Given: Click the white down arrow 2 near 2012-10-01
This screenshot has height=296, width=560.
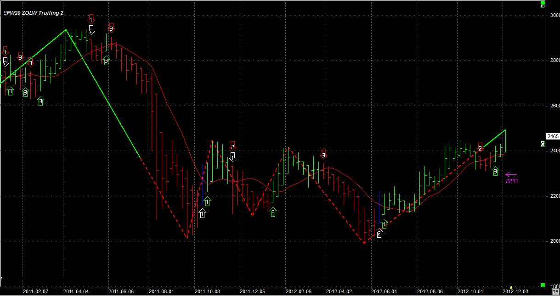Looking at the screenshot, I should tap(480, 147).
